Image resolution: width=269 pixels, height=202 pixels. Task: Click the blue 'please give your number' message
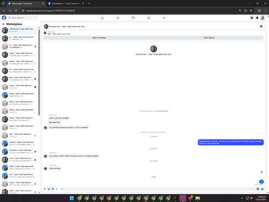point(231,142)
